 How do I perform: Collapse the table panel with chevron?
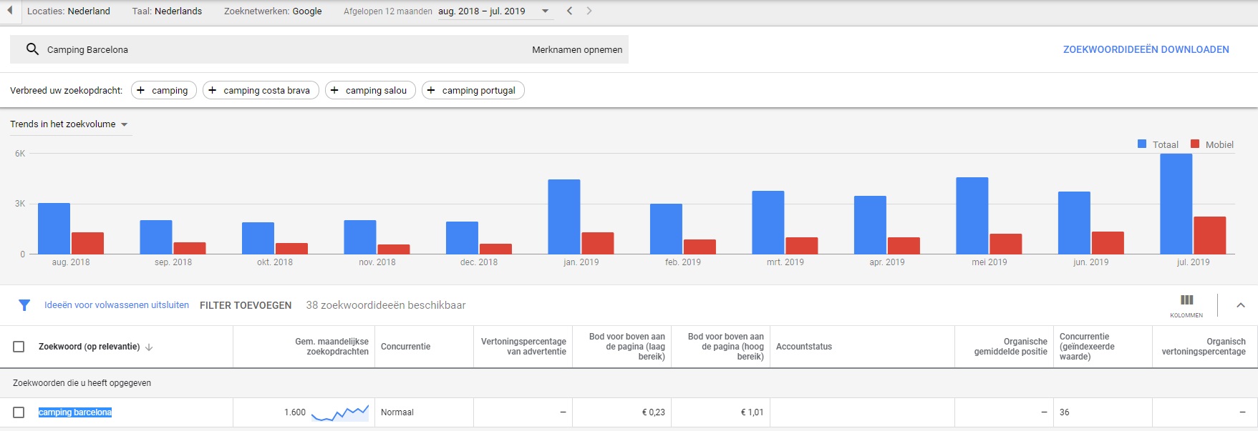pos(1241,305)
